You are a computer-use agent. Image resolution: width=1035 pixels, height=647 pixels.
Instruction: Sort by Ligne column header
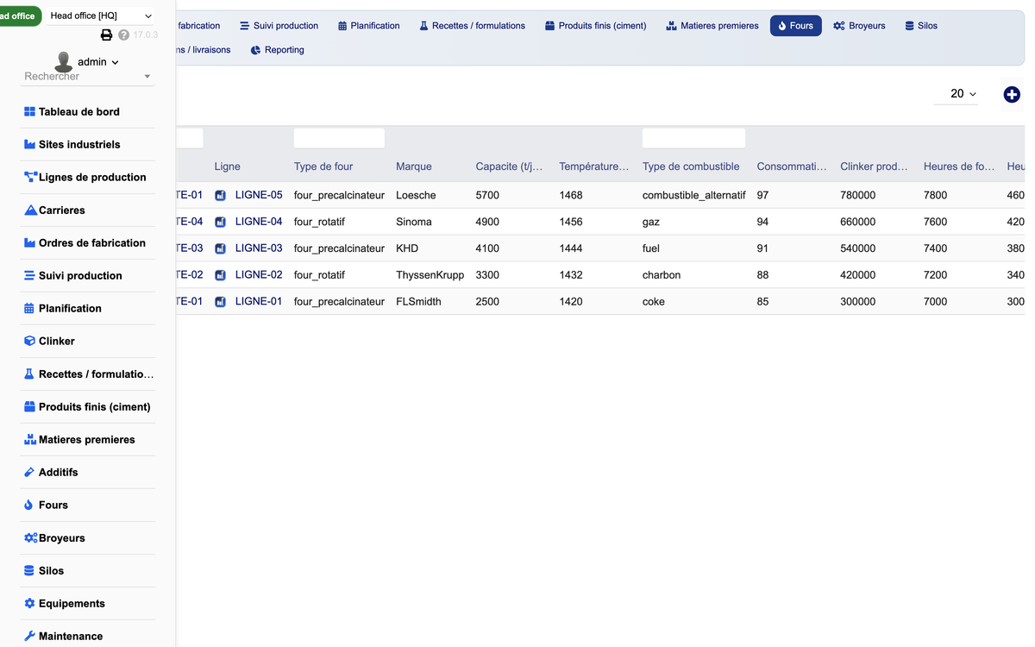pos(228,166)
